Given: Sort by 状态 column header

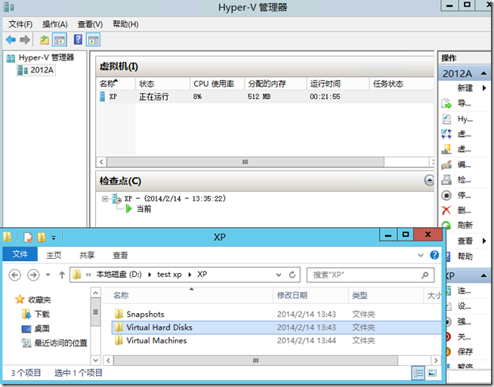Looking at the screenshot, I should (162, 84).
